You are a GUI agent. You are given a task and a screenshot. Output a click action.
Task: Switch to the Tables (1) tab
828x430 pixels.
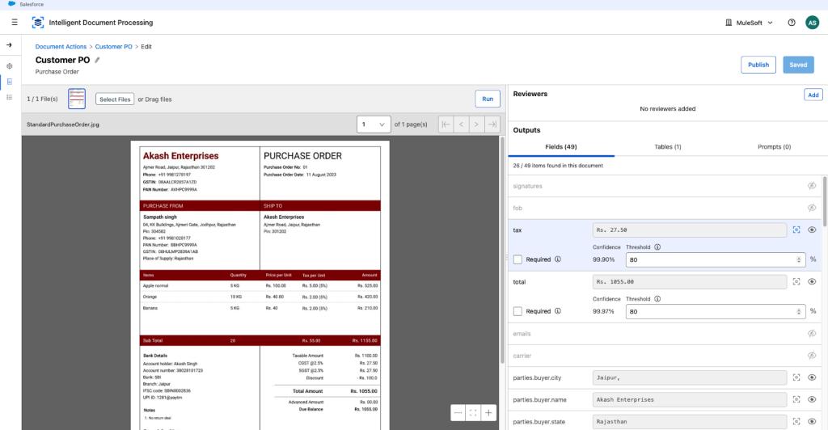tap(667, 146)
